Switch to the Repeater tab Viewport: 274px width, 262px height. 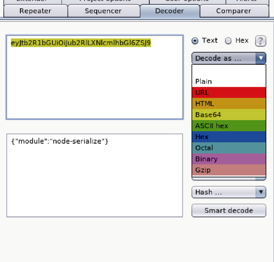click(x=35, y=11)
